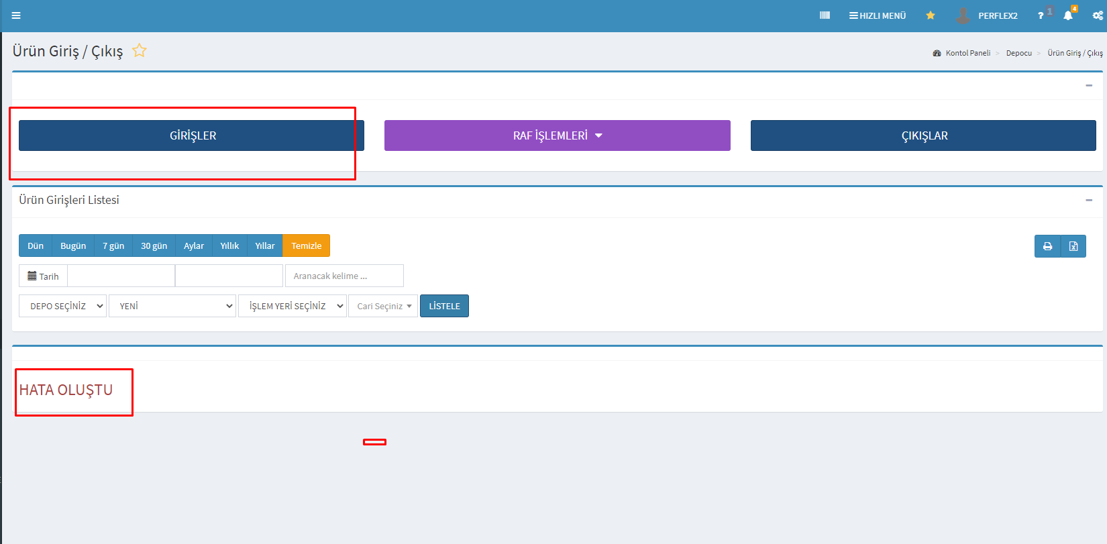The width and height of the screenshot is (1107, 544).
Task: Click the orange Temizle button
Action: (x=306, y=246)
